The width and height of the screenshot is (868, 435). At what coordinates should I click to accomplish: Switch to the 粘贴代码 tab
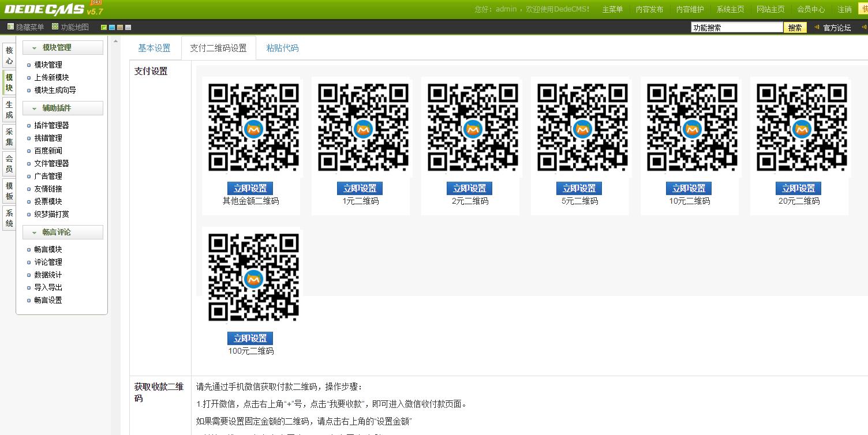click(282, 48)
